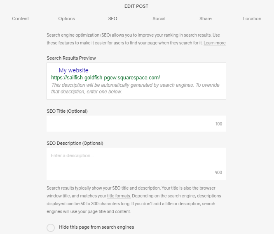
Task: Enable Hide this page from search engines
Action: click(x=51, y=227)
